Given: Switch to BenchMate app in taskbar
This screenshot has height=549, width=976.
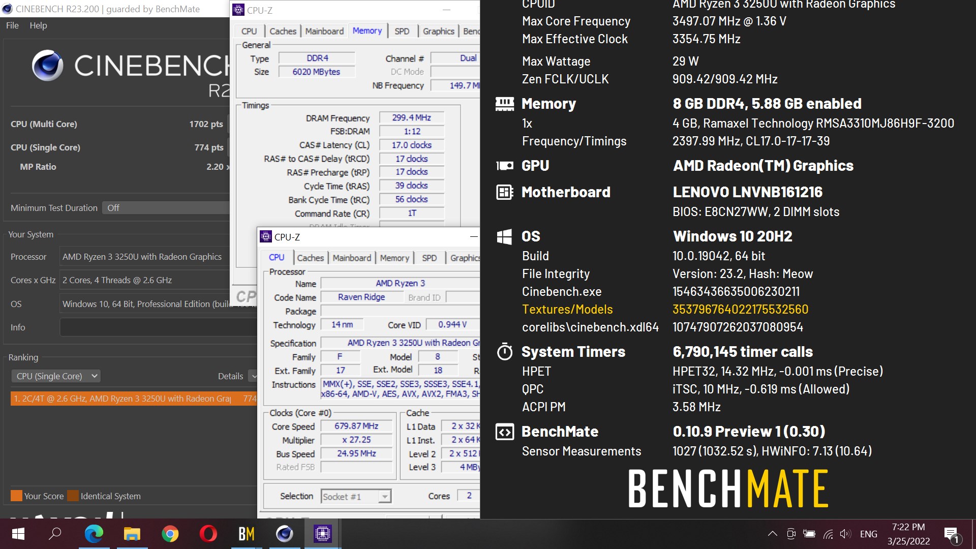Looking at the screenshot, I should tap(246, 534).
